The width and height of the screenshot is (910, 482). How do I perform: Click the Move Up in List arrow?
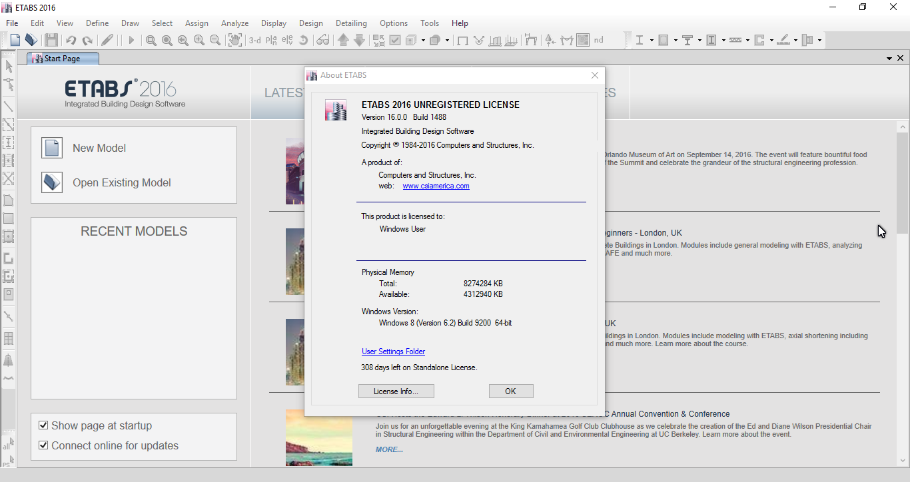coord(343,40)
